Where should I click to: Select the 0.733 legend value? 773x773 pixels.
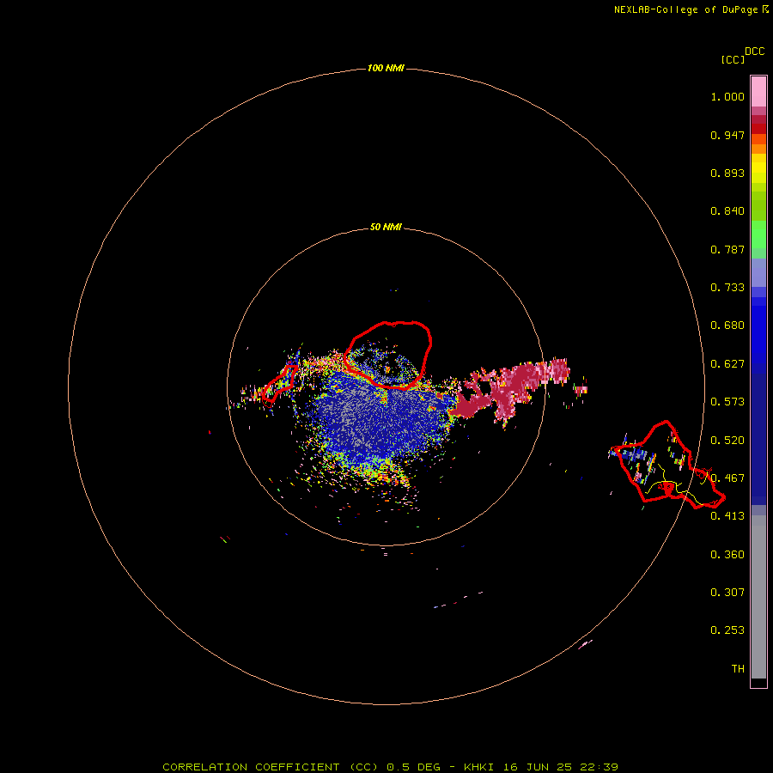[727, 288]
